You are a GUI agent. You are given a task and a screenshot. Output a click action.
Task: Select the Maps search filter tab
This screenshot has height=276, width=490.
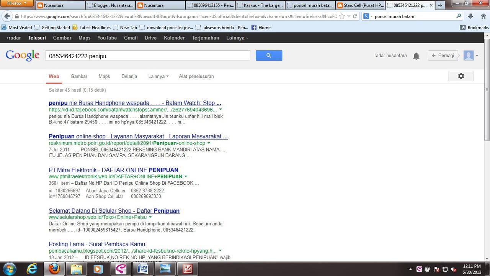[x=104, y=76]
